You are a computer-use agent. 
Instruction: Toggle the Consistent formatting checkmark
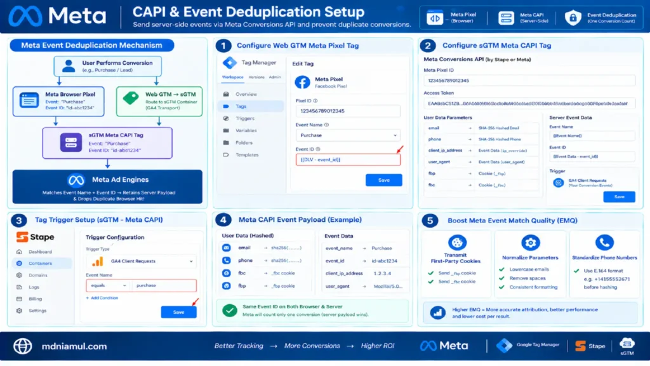point(501,287)
